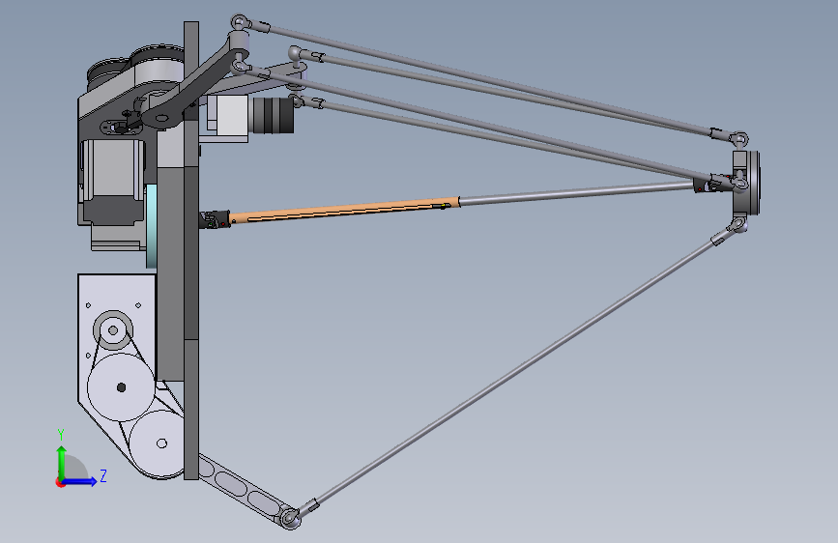The height and width of the screenshot is (543, 838).
Task: Select the small top pulley in belt housing
Action: pos(113,330)
